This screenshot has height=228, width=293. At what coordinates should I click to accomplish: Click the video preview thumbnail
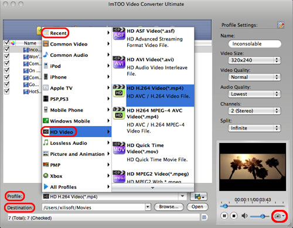pyautogui.click(x=253, y=167)
